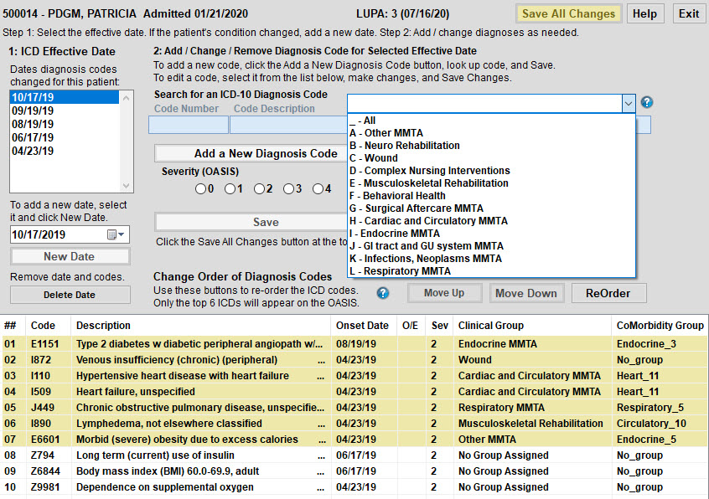Select diagnosis row I872 Venous insufficiency
The height and width of the screenshot is (499, 709).
[354, 360]
